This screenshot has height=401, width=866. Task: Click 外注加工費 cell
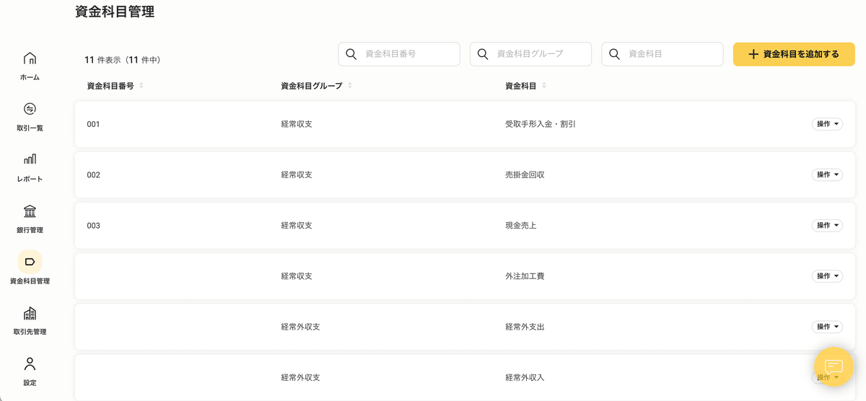[x=525, y=276]
